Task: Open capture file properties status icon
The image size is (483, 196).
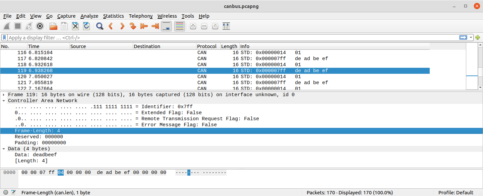Action: pos(13,192)
